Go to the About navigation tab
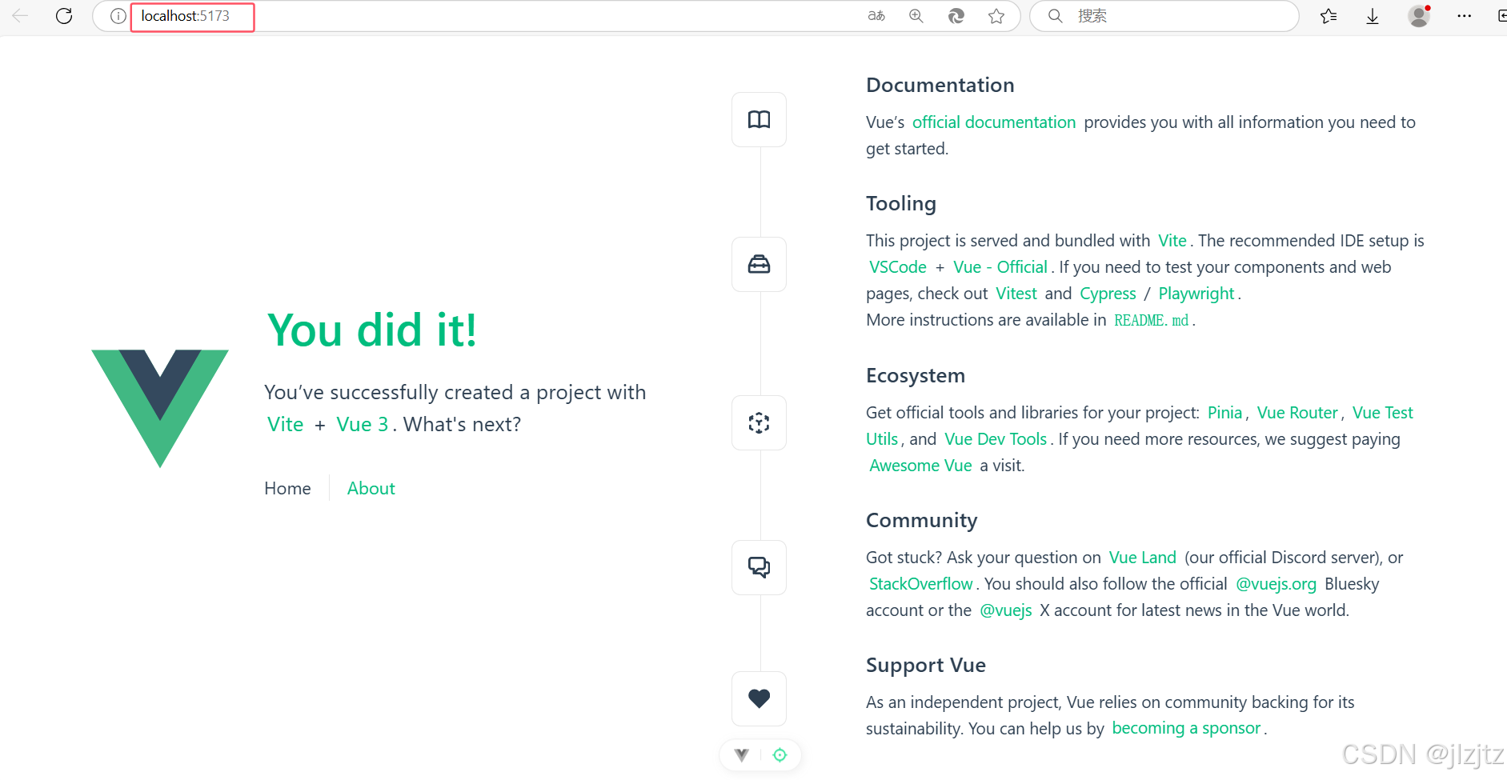The width and height of the screenshot is (1507, 780). [371, 488]
